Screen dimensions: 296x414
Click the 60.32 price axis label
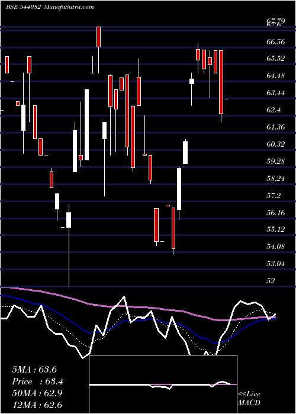click(x=276, y=144)
